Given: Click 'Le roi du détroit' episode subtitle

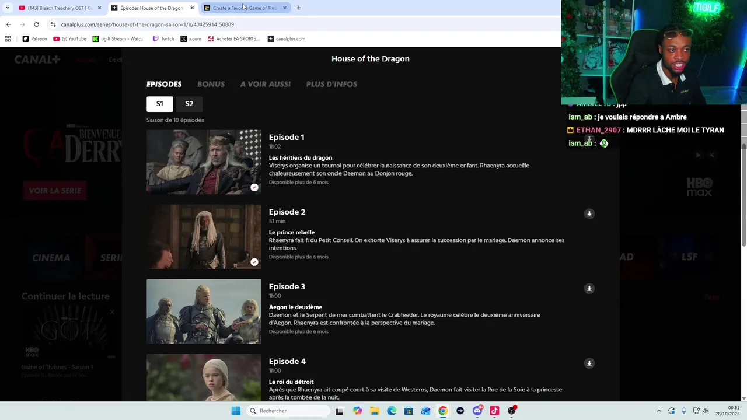Looking at the screenshot, I should pos(291,382).
